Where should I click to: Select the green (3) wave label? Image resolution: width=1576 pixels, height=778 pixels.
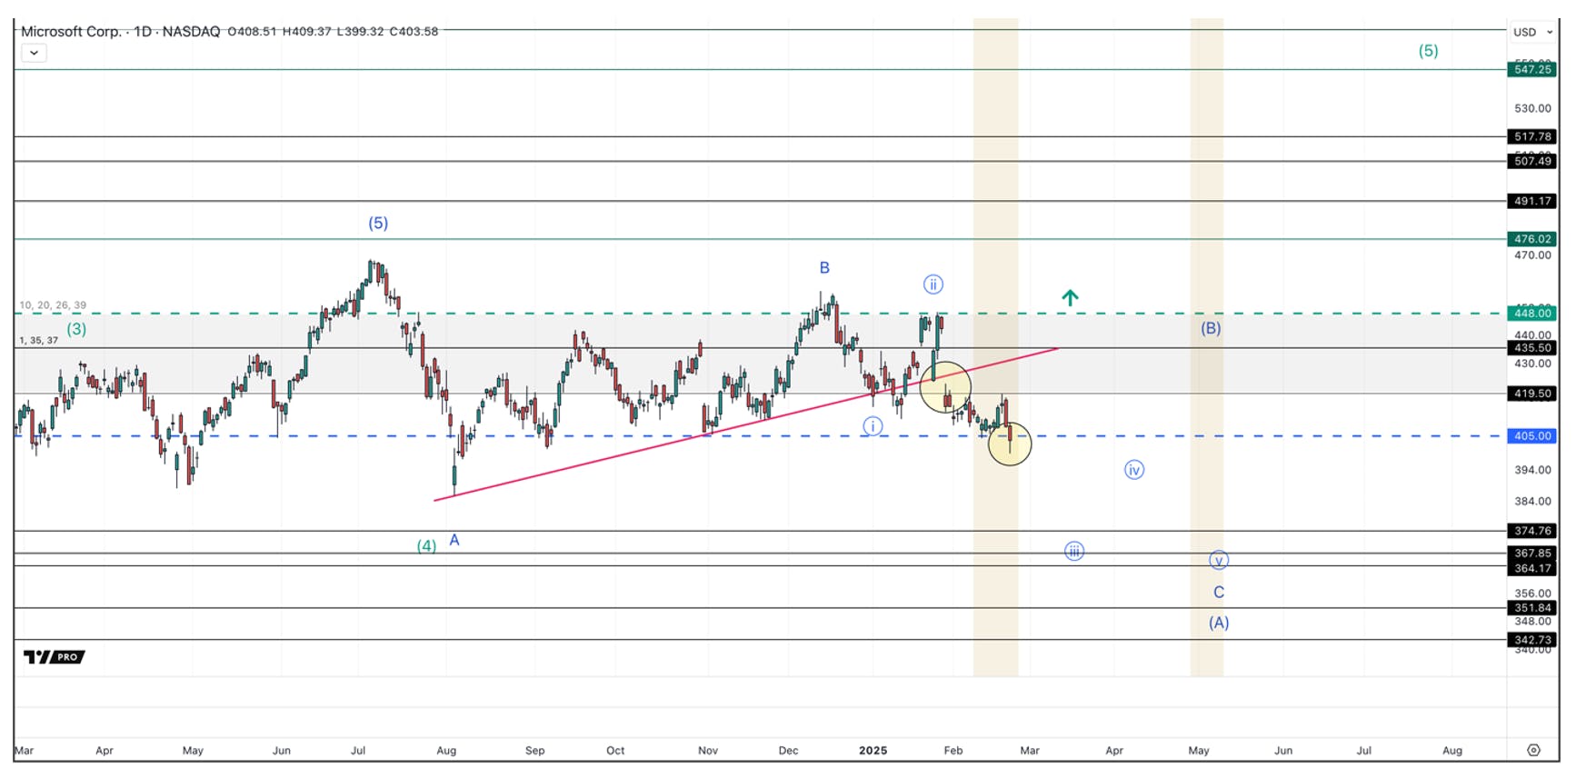click(x=76, y=329)
